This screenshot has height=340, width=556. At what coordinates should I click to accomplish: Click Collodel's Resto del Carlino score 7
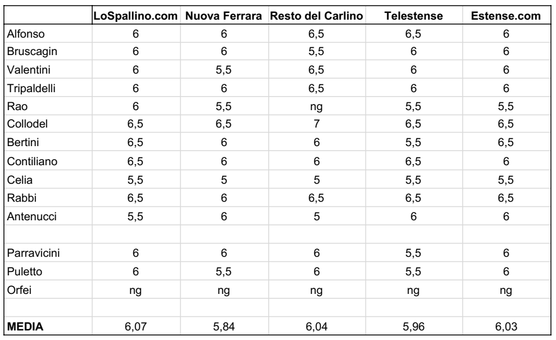317,124
